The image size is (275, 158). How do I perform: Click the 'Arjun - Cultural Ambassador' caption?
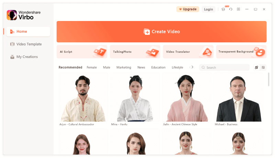click(x=77, y=124)
